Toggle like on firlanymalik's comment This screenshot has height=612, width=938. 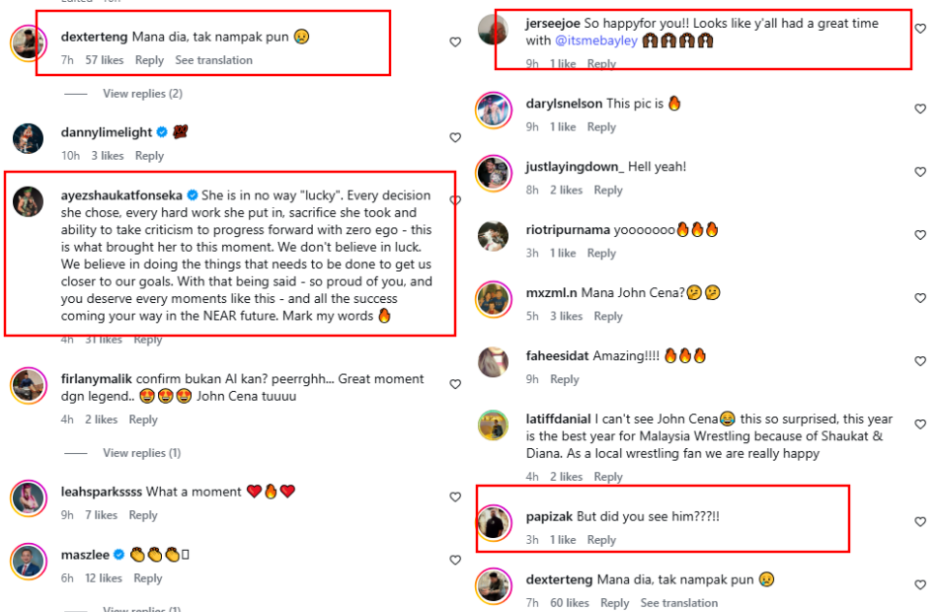455,385
